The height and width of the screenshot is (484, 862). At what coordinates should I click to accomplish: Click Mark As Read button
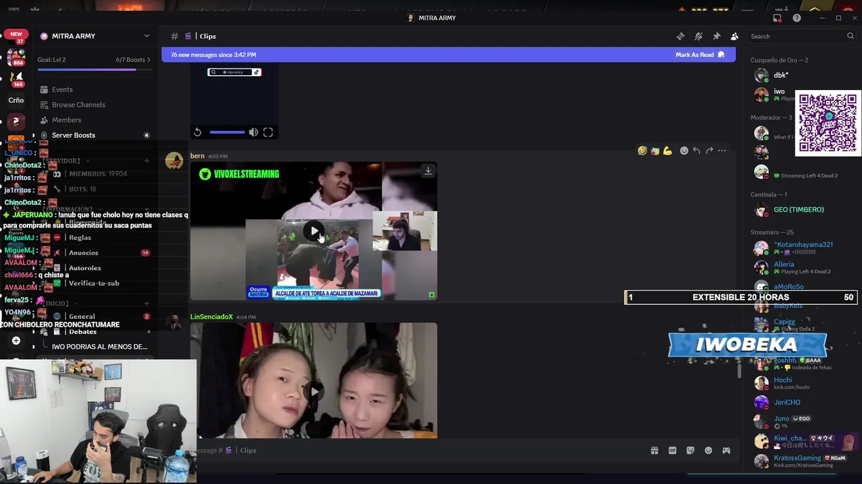(700, 54)
